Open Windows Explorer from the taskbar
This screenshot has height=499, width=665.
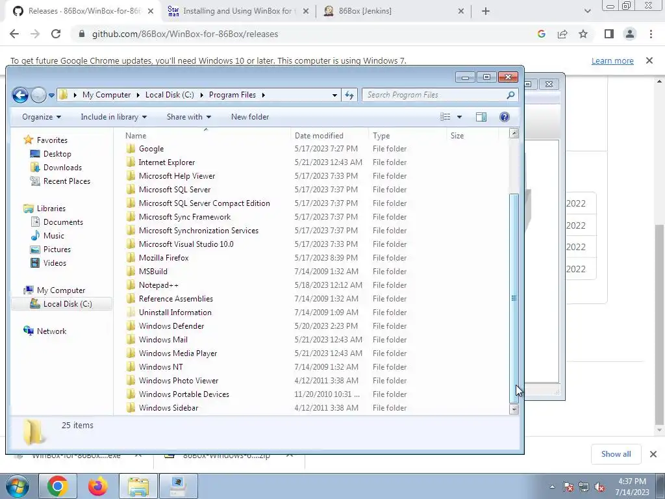point(138,486)
